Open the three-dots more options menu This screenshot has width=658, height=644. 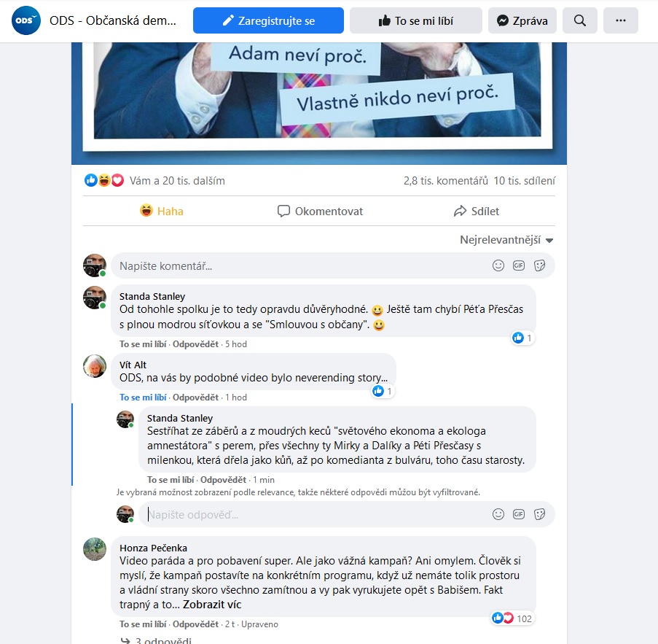pyautogui.click(x=621, y=20)
